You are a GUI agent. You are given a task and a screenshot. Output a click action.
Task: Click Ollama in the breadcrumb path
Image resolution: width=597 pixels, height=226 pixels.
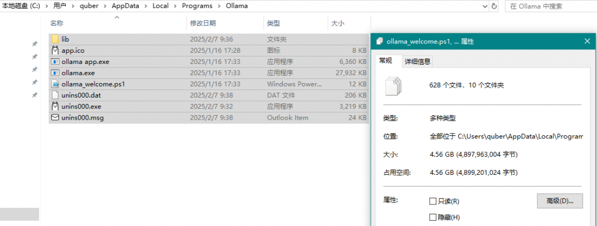tap(237, 6)
